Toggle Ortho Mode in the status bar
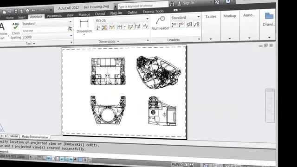The width and height of the screenshot is (297, 167). [x=44, y=158]
